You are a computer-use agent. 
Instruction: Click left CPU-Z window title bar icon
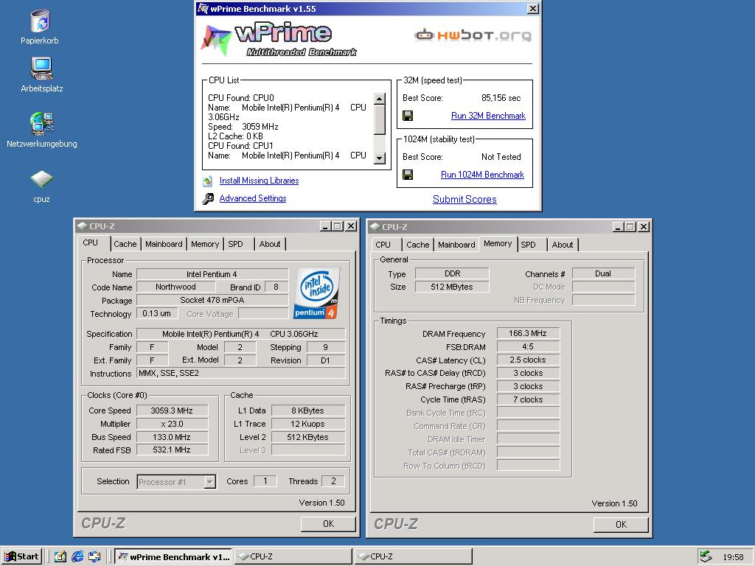(83, 226)
